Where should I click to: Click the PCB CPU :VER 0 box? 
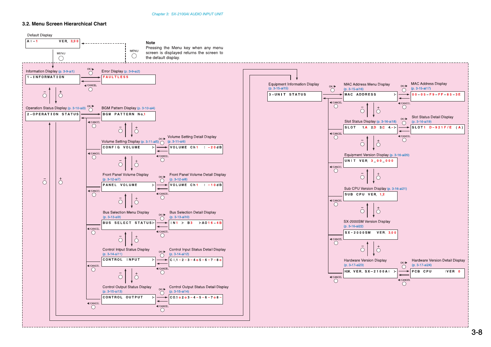(438, 274)
